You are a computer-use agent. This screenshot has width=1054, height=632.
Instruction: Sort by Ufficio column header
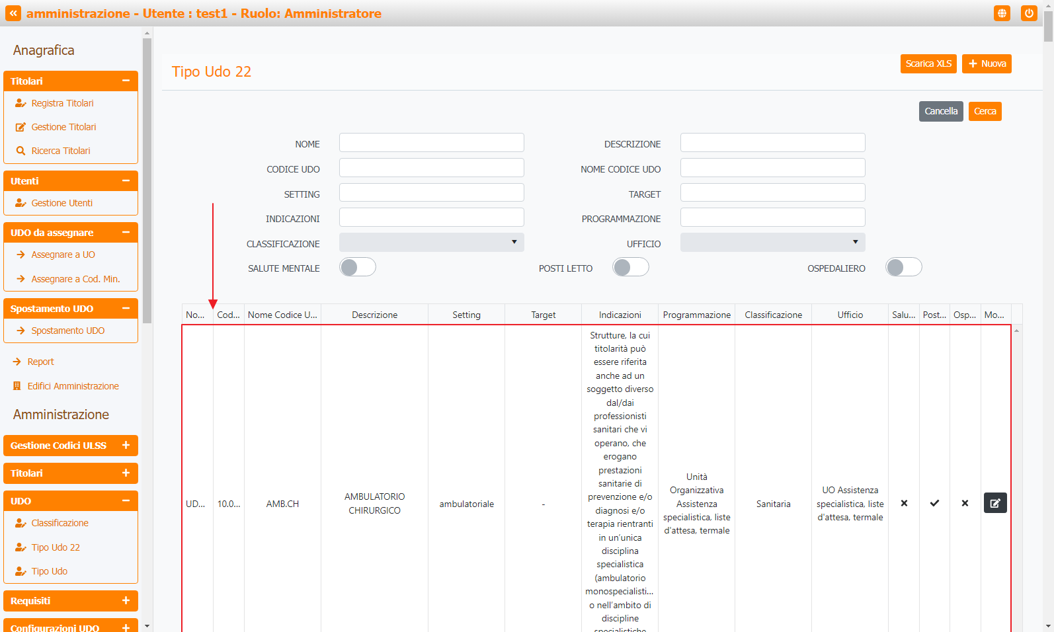(x=850, y=315)
